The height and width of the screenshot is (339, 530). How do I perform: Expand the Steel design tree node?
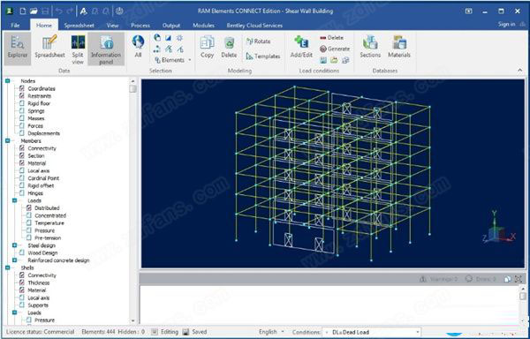14,245
